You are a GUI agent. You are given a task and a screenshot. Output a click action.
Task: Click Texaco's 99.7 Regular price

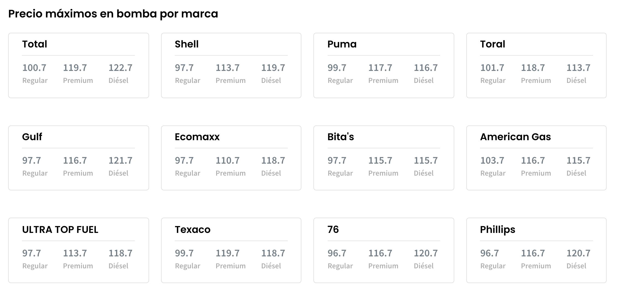point(184,253)
